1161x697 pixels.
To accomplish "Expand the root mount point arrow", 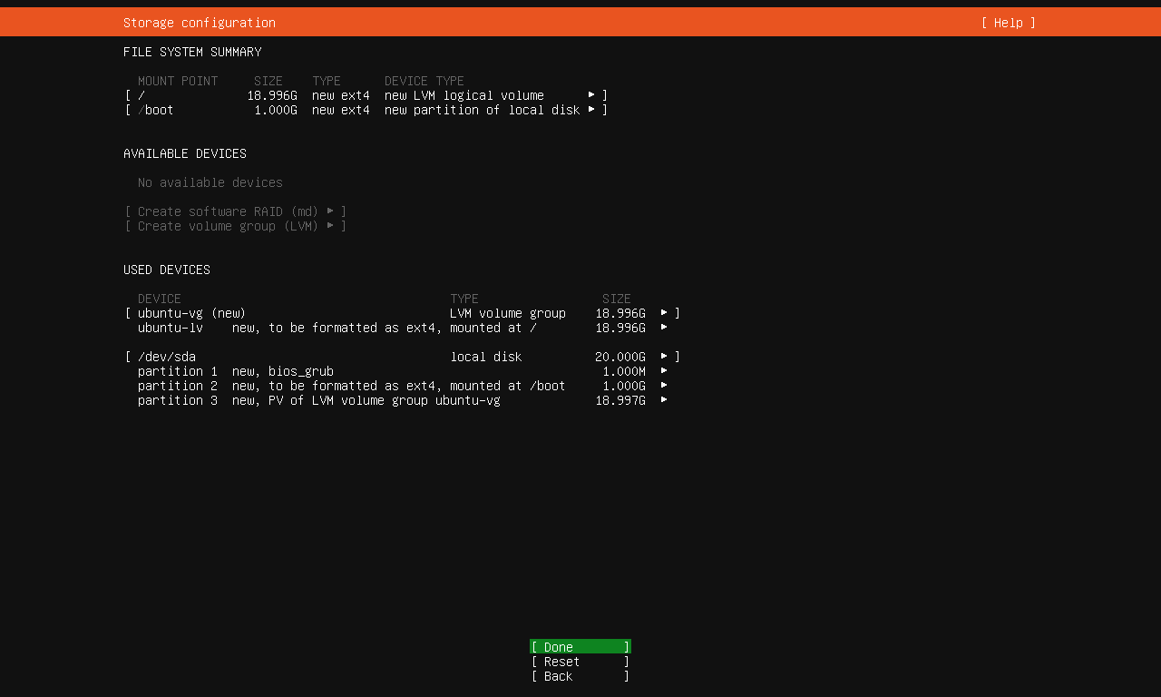I will pos(591,94).
